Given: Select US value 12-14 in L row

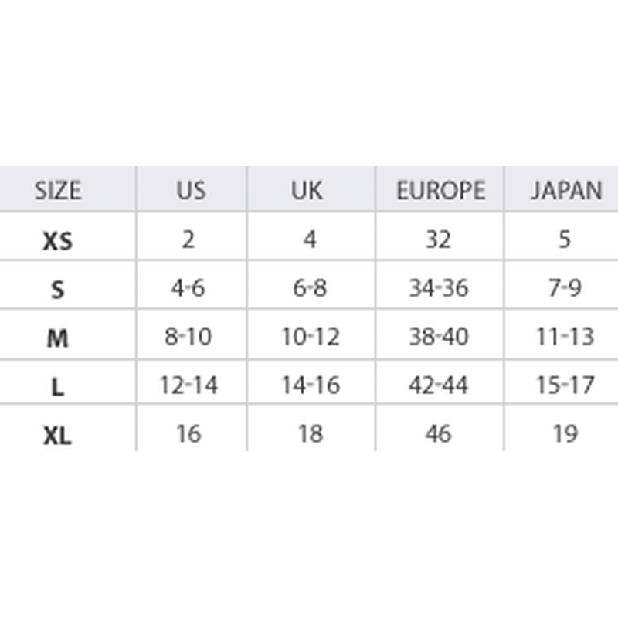Looking at the screenshot, I should [188, 385].
